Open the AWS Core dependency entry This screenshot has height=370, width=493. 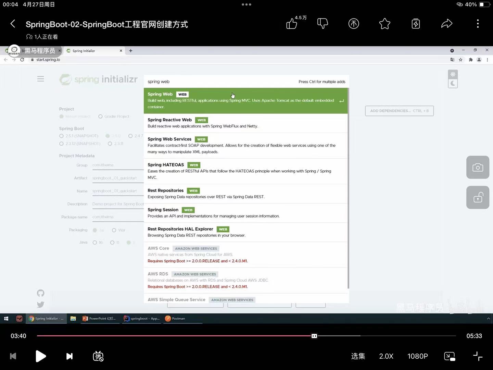point(245,255)
